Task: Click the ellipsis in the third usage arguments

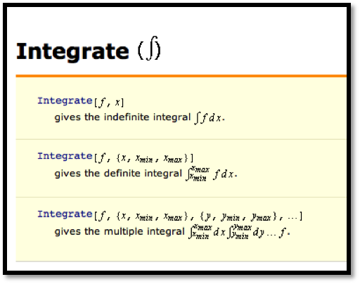Action: (x=292, y=218)
